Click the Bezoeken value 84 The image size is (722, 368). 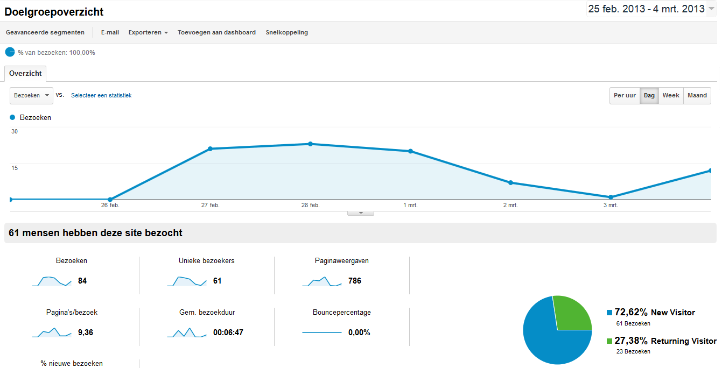pyautogui.click(x=82, y=281)
